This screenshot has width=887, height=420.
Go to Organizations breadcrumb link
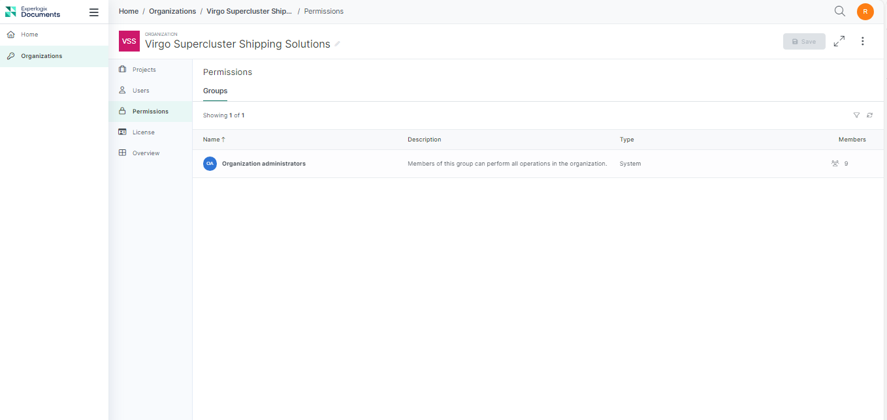(172, 11)
